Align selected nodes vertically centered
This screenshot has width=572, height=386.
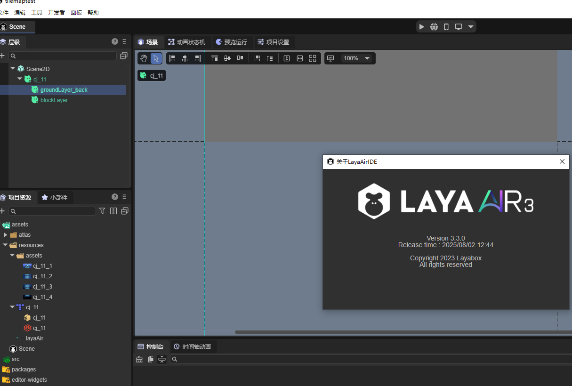tap(227, 58)
